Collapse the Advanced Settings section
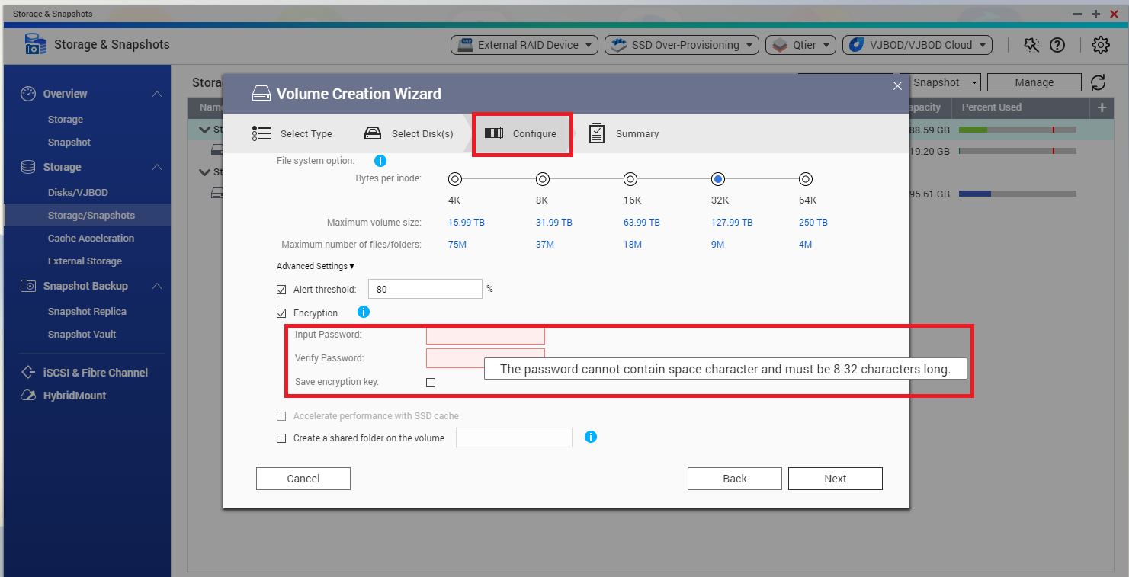This screenshot has height=577, width=1129. [316, 266]
